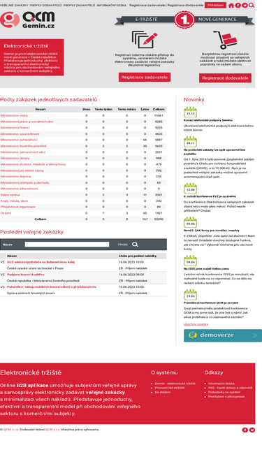This screenshot has height=466, width=262.
Task: Click total count 15461 for Ministerstvo vnitra
Action: click(x=159, y=115)
